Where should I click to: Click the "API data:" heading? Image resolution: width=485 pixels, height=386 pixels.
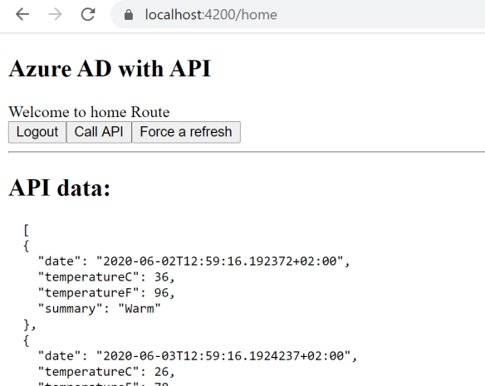60,188
